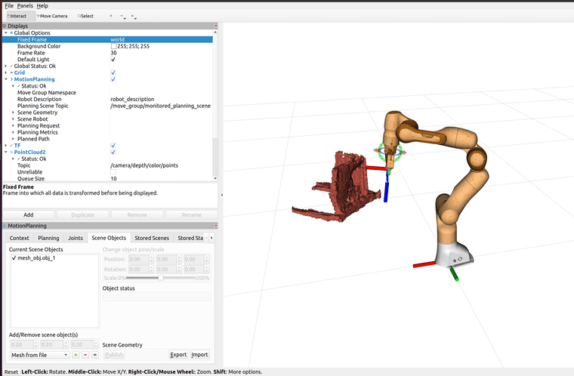Select the Move Camera tool

pyautogui.click(x=52, y=16)
